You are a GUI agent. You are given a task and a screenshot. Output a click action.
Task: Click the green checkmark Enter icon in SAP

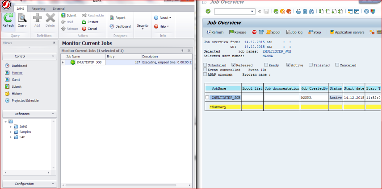[208, 11]
